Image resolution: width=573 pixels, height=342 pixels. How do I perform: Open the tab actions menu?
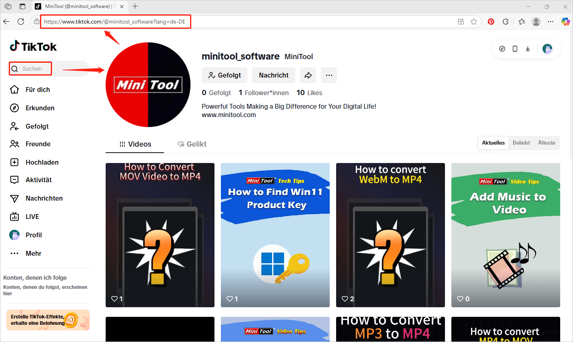(22, 6)
